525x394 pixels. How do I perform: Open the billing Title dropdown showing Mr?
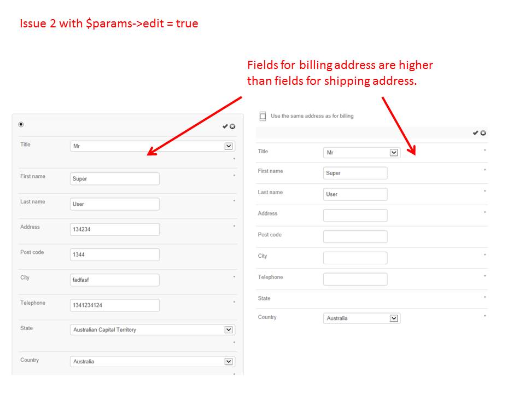(x=153, y=146)
